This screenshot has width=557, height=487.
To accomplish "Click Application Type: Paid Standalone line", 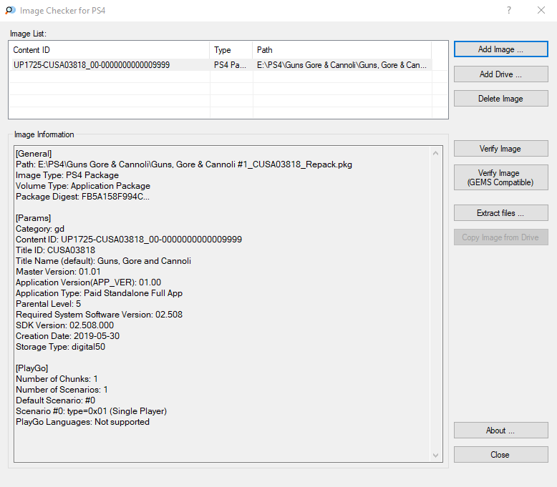I will (x=99, y=293).
